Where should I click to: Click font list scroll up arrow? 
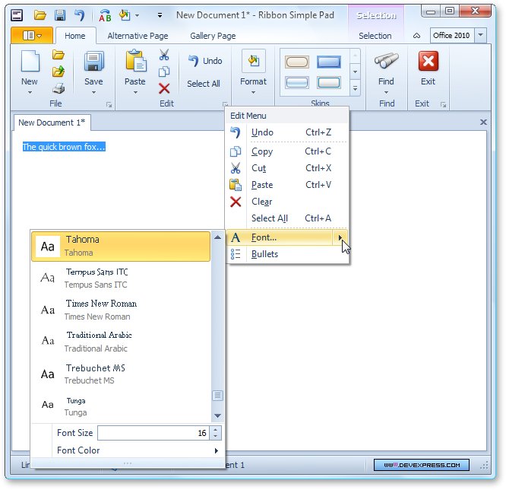point(217,237)
